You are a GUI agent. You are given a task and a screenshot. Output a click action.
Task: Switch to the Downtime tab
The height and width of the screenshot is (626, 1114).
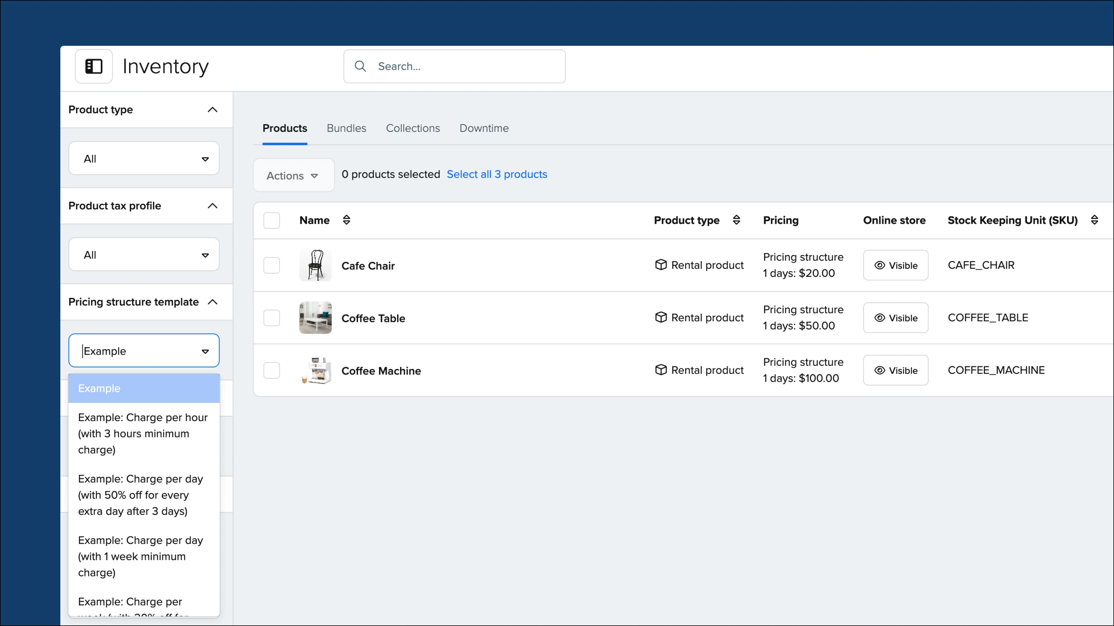pyautogui.click(x=484, y=128)
